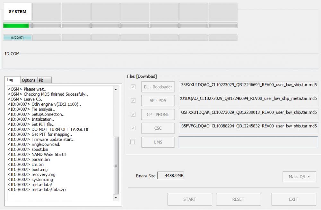The image size is (321, 210).
Task: Check the UMS checkbox
Action: point(133,142)
